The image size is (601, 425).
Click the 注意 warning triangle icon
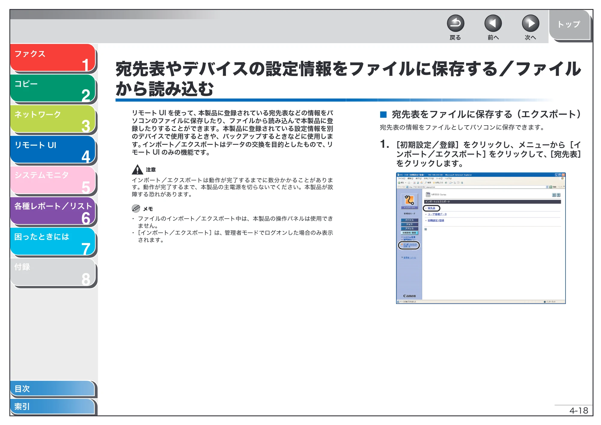tap(137, 169)
